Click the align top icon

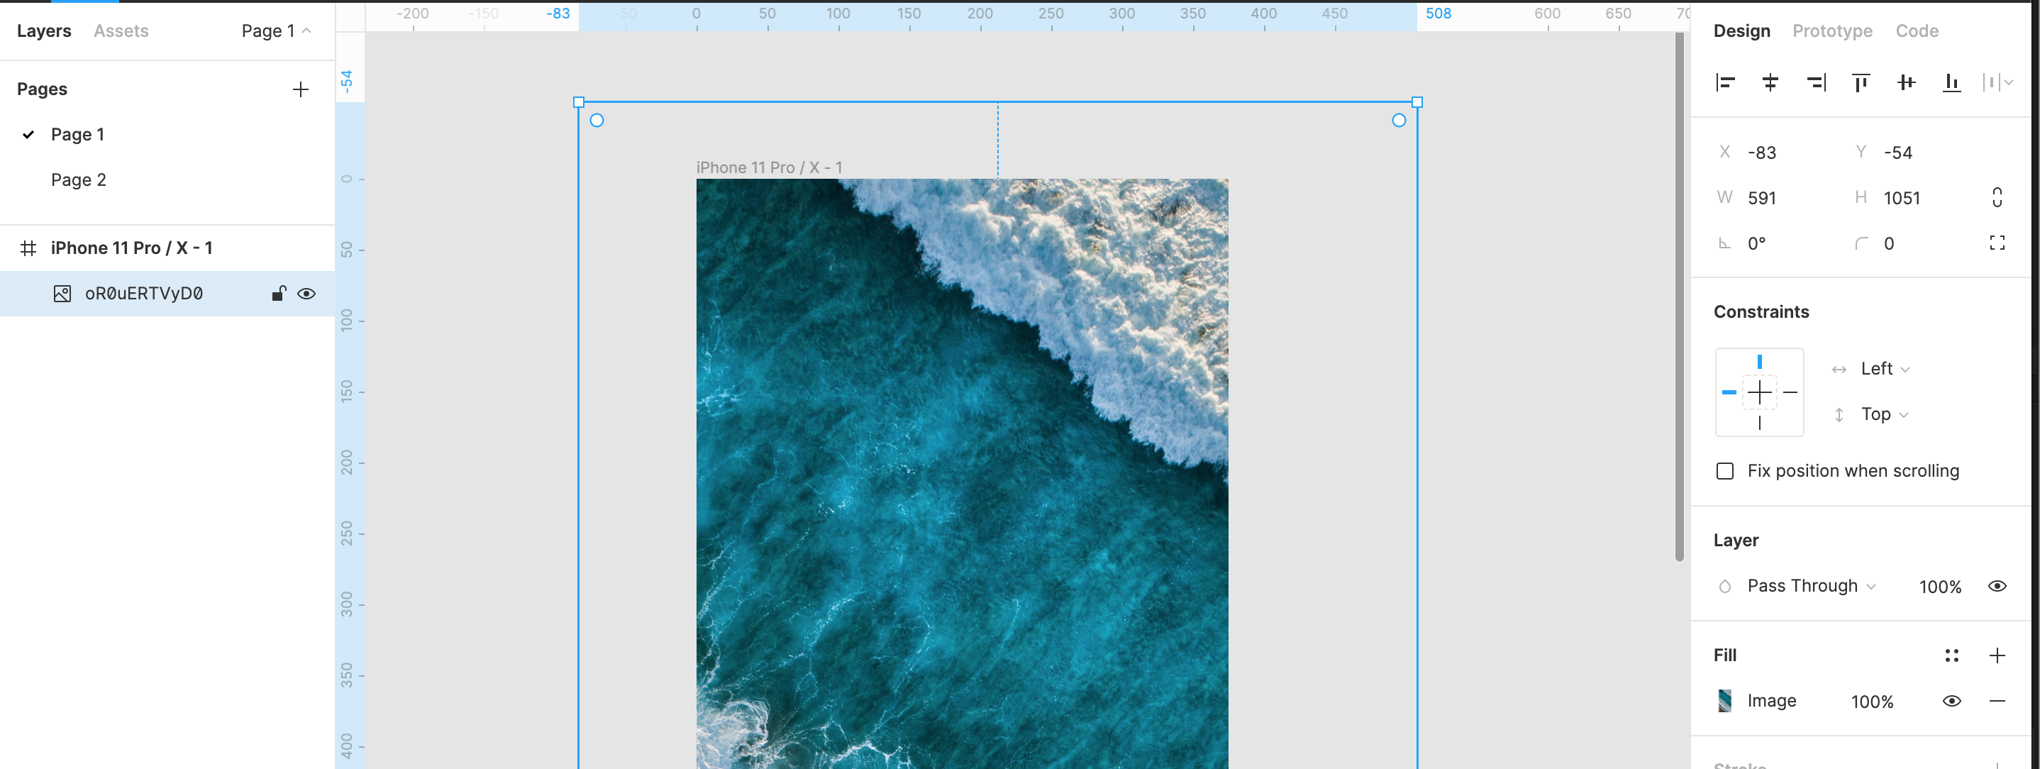pos(1861,82)
